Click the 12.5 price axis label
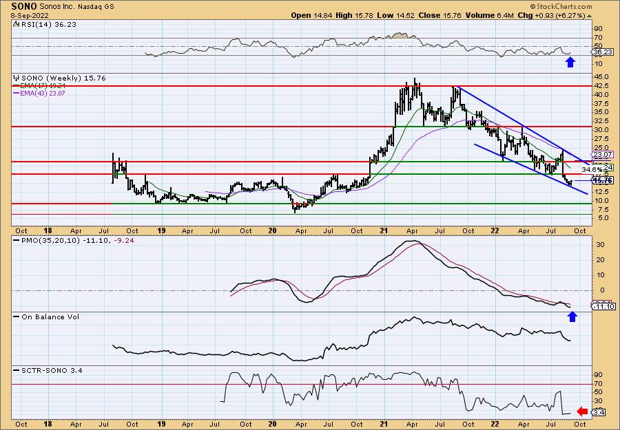620x430 pixels. 601,191
